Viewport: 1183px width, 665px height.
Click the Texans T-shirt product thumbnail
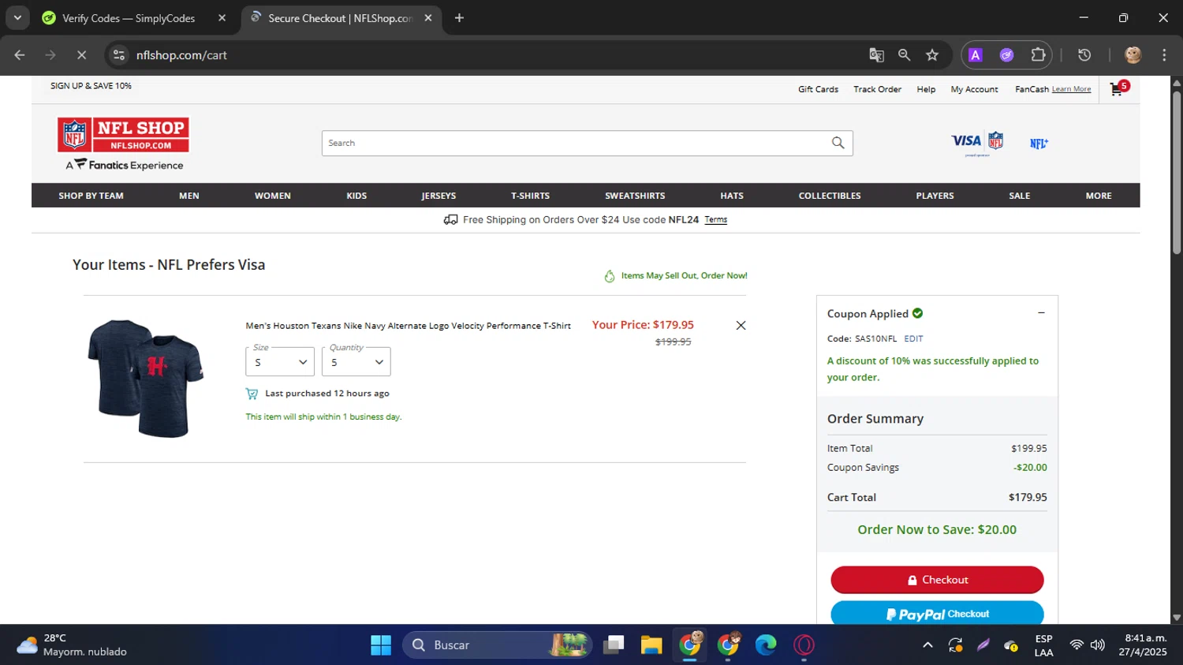146,378
